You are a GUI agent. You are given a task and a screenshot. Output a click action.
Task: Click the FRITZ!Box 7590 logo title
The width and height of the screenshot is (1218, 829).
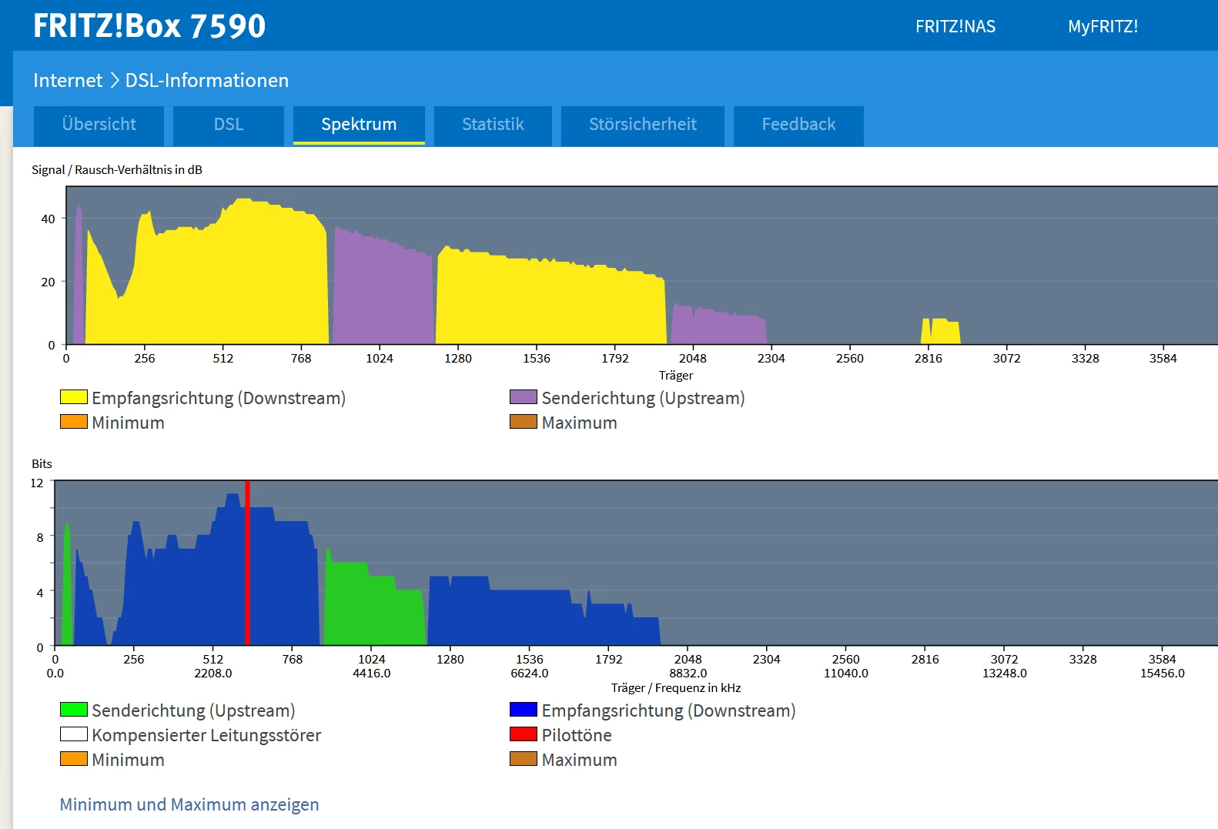149,26
